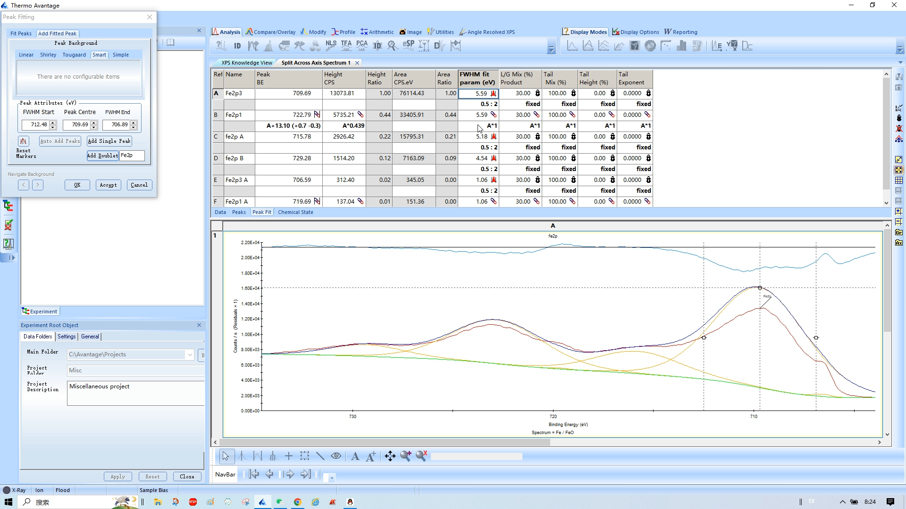Open the Compare/Overlay ribbon tab
The image size is (906, 509).
pos(271,32)
